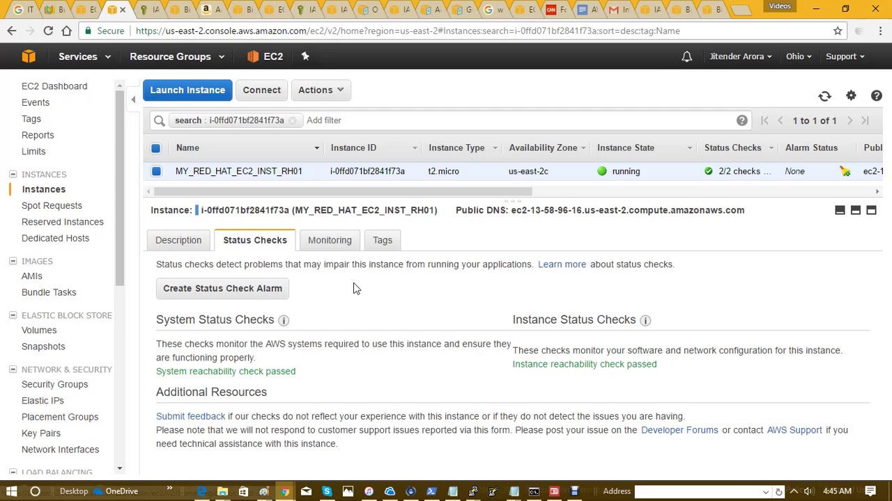Go to the last page of results
The height and width of the screenshot is (501, 892).
tap(866, 120)
